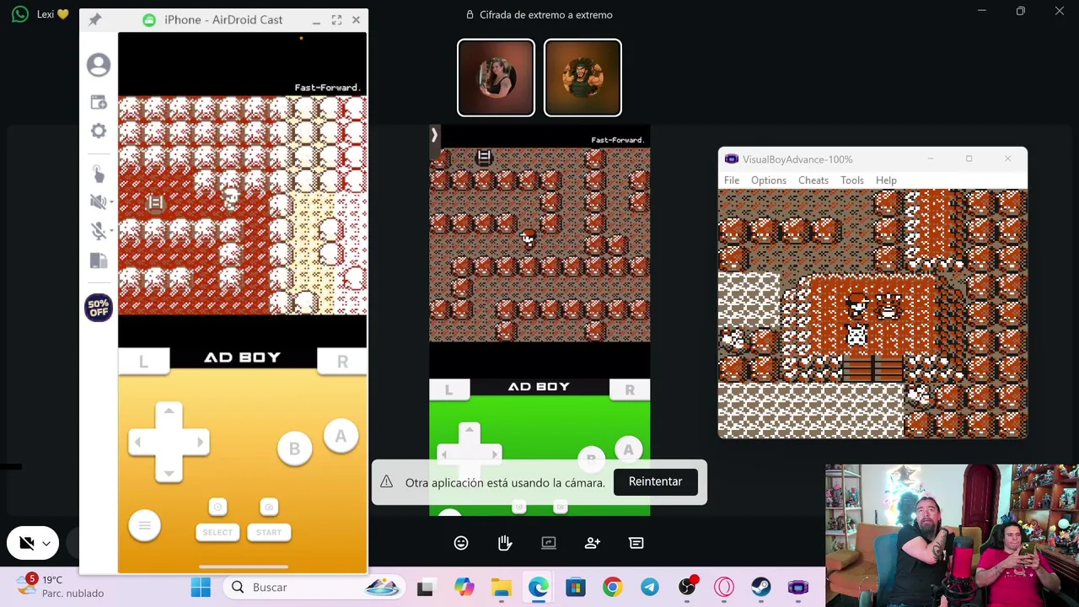Launch Copilot from the taskbar
The height and width of the screenshot is (607, 1079).
[464, 587]
